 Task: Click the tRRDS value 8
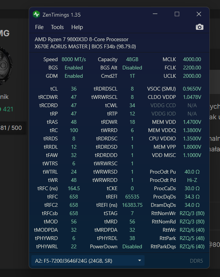coord(74,138)
